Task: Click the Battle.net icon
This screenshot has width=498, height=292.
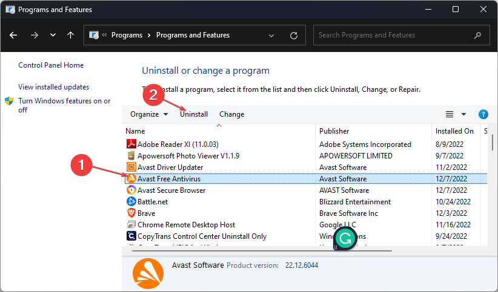Action: (131, 202)
